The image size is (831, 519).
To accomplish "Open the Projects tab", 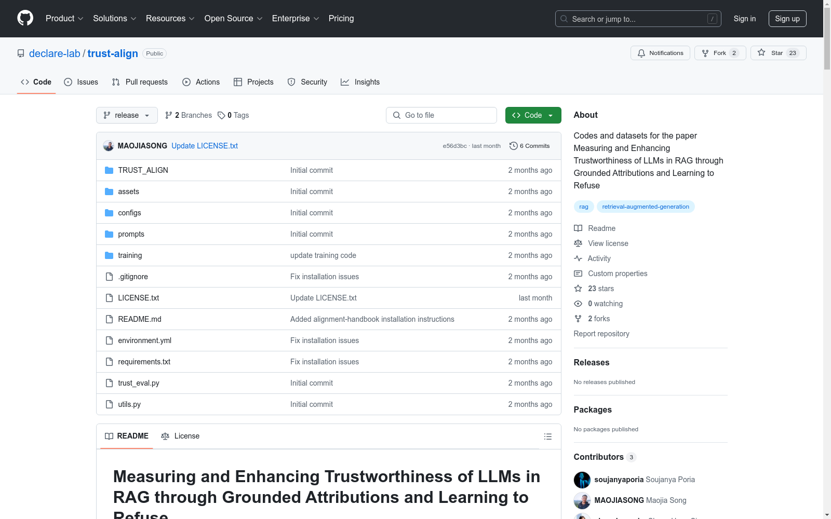I will pos(253,82).
